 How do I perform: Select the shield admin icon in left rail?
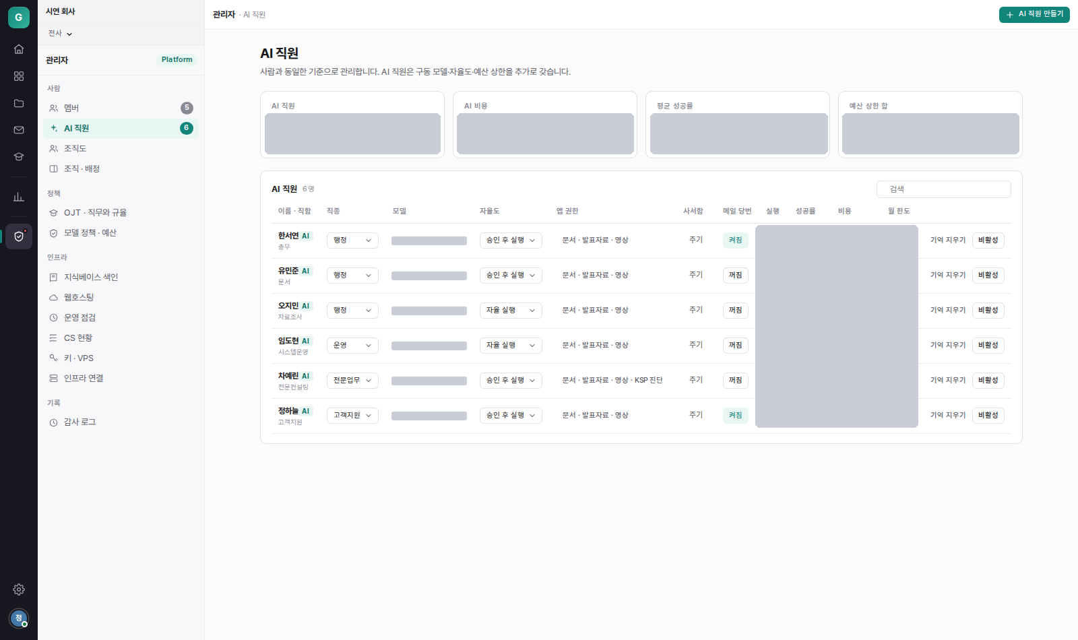[x=19, y=236]
